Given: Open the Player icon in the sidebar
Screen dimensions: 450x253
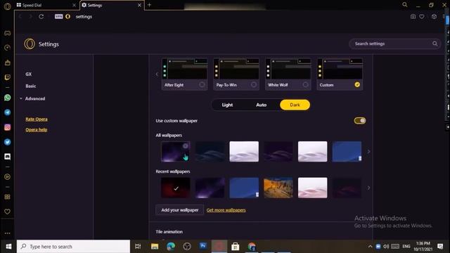Looking at the screenshot, I should click(8, 176).
